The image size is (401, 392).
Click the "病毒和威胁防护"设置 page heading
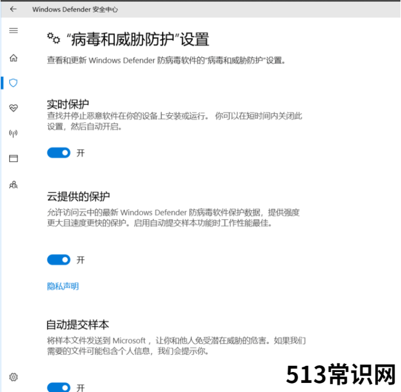[x=137, y=39]
